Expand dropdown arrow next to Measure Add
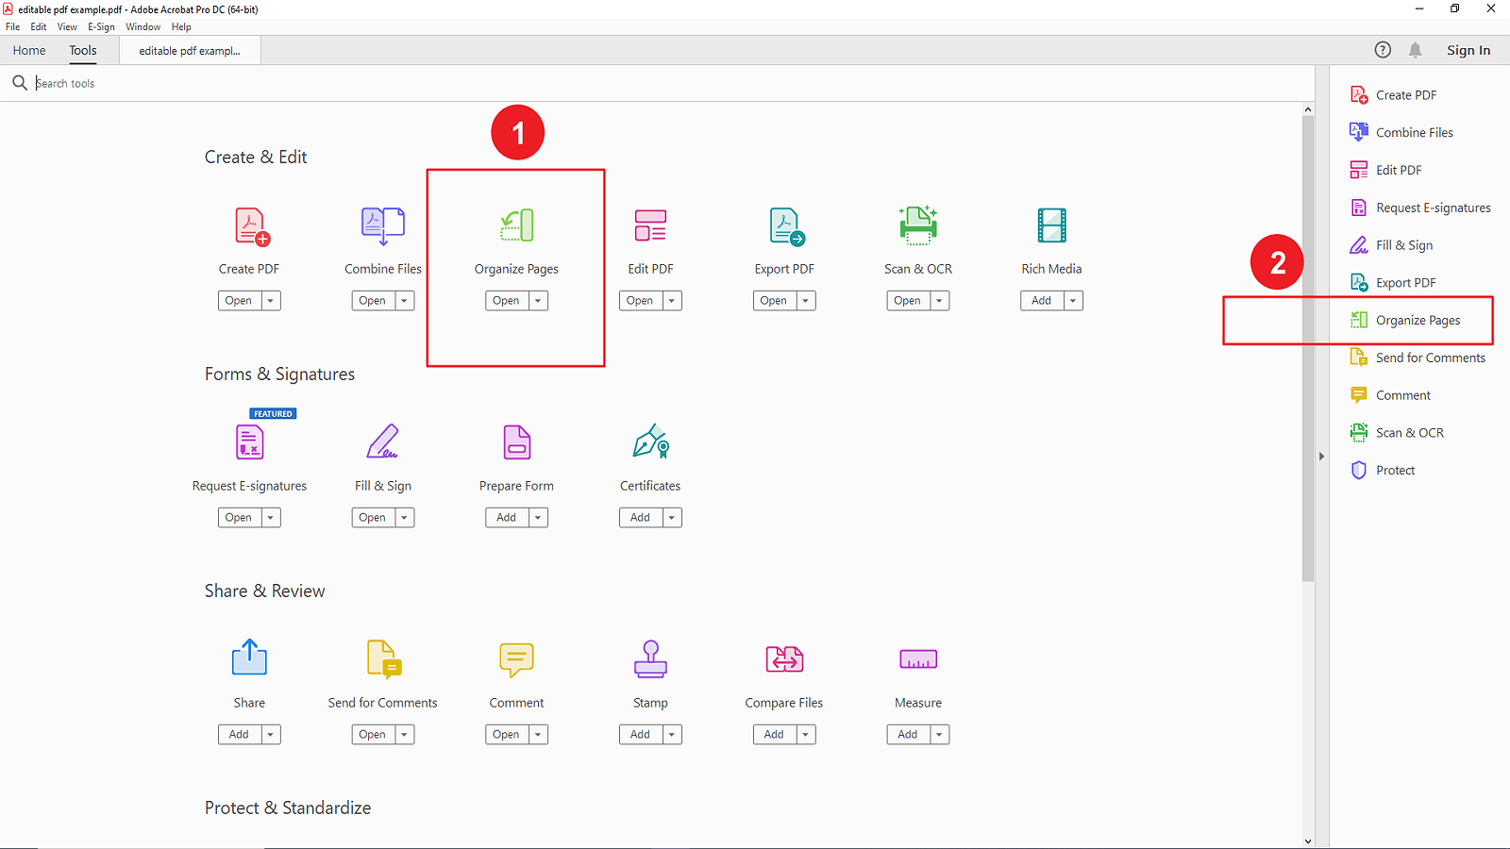The image size is (1510, 849). [939, 735]
